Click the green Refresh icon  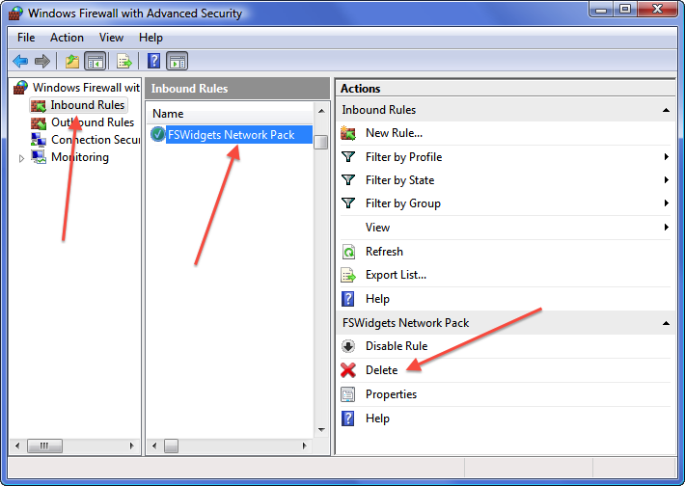348,252
